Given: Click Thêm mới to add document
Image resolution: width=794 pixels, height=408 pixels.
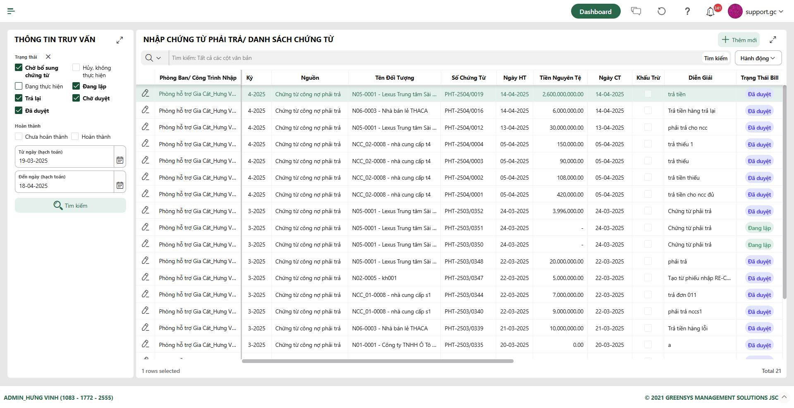Looking at the screenshot, I should tap(739, 40).
